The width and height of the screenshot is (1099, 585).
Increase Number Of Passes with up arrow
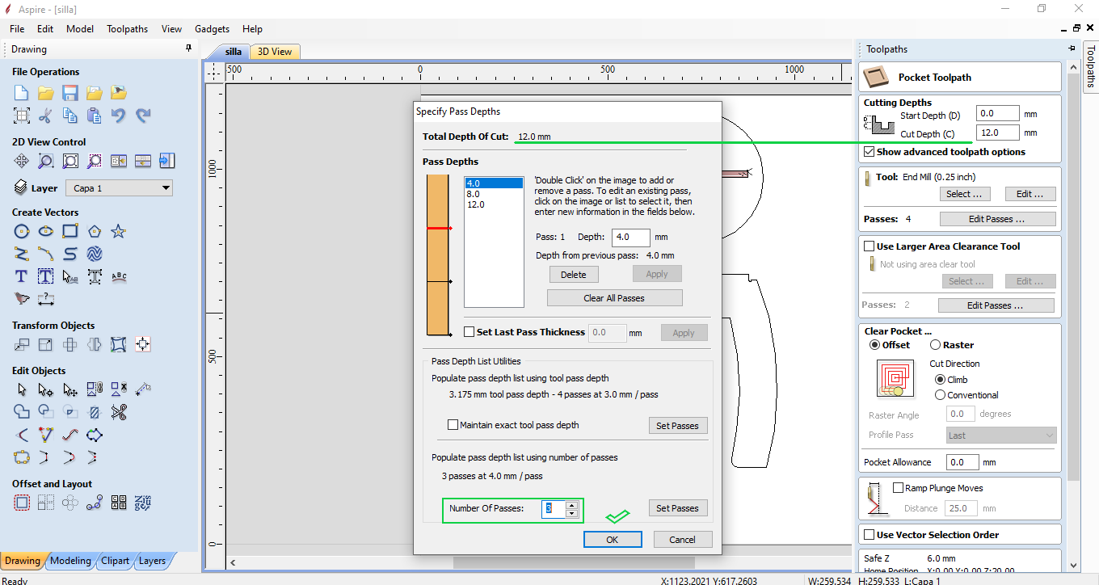[572, 505]
